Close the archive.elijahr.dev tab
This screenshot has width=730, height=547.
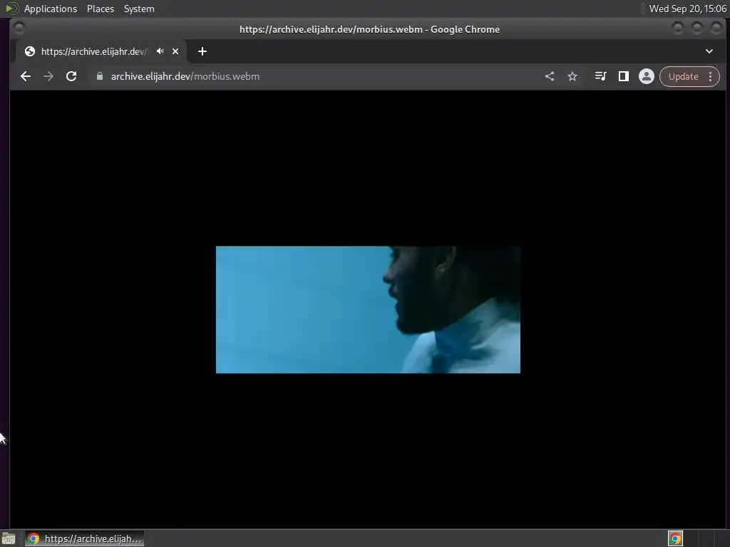pos(175,51)
